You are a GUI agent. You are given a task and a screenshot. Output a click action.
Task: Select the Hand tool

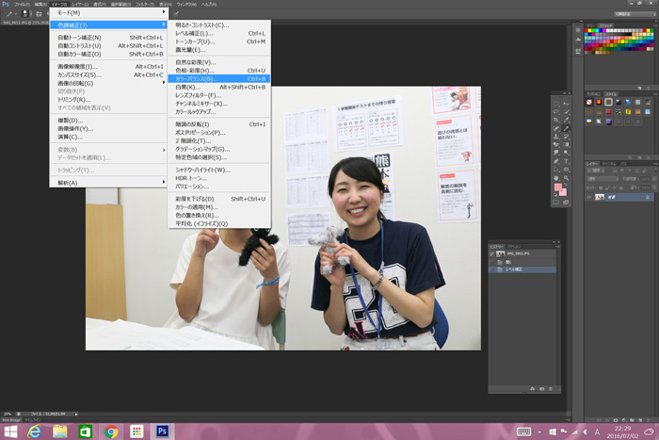click(x=556, y=177)
